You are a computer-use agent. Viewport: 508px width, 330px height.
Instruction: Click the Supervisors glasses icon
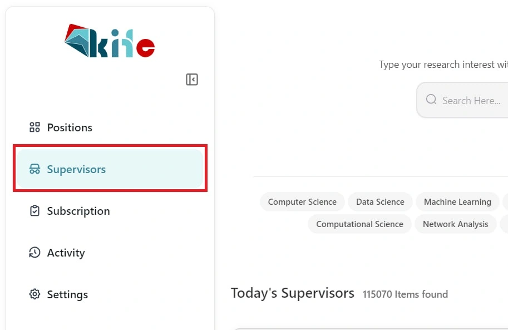coord(34,169)
